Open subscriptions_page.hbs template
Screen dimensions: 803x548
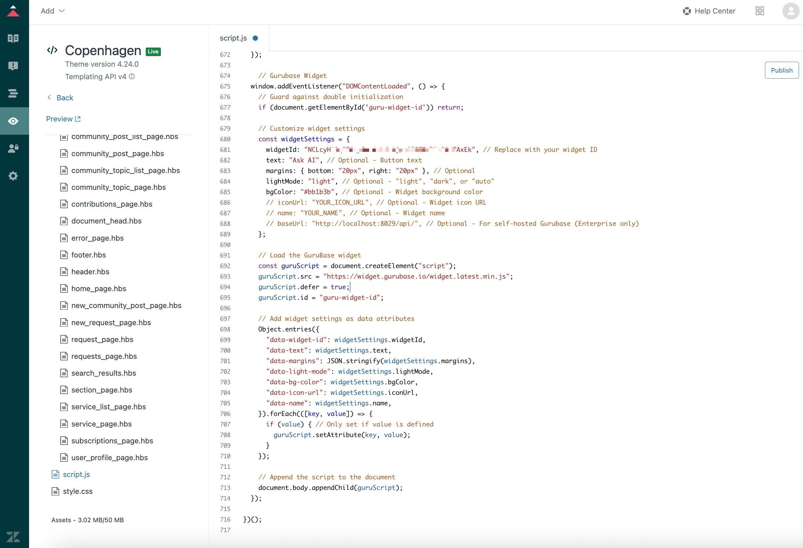[112, 441]
